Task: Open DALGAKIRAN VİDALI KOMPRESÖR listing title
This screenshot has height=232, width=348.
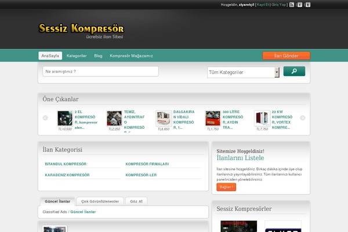Action: (x=184, y=119)
